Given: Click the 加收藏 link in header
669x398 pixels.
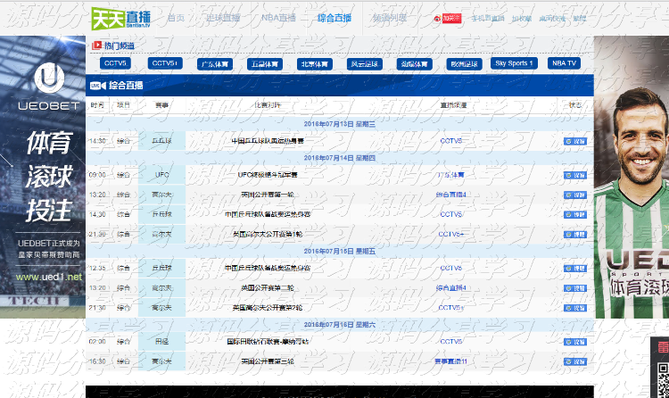Looking at the screenshot, I should point(522,19).
